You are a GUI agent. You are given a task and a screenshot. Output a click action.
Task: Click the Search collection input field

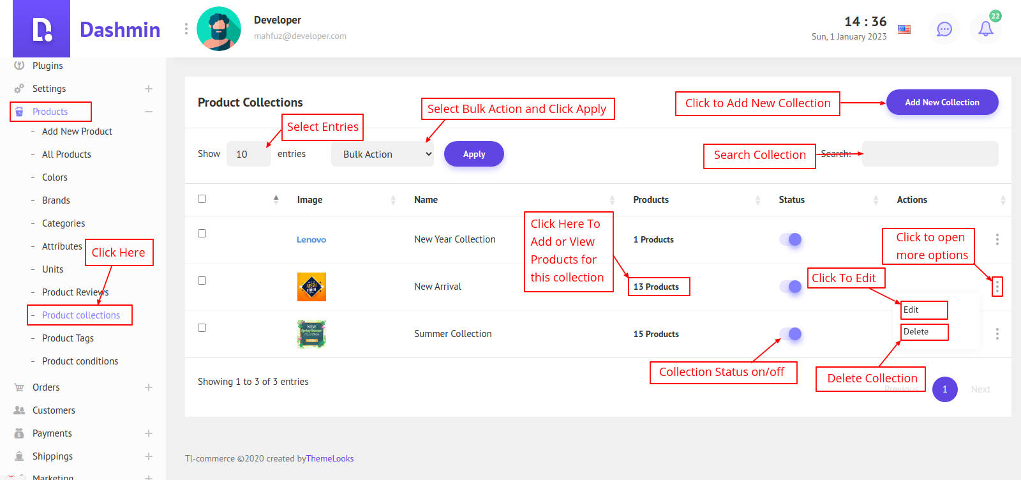[930, 154]
